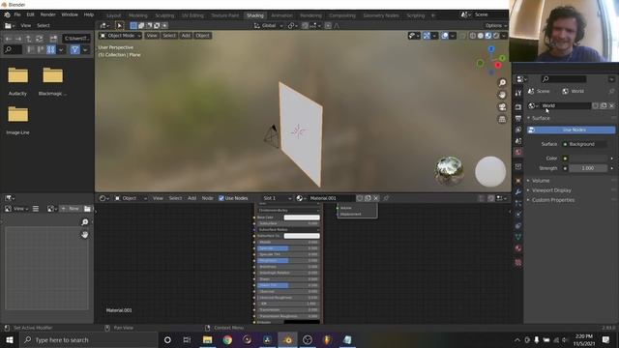Switch to wireframe viewport shading

473,36
